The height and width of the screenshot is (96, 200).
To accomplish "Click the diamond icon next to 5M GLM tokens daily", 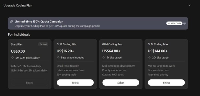I will [12, 58].
